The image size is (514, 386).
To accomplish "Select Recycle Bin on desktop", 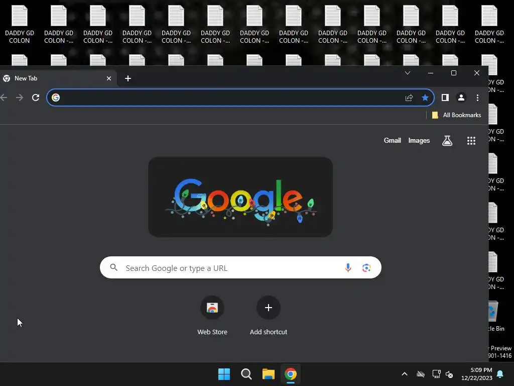I will (x=496, y=316).
